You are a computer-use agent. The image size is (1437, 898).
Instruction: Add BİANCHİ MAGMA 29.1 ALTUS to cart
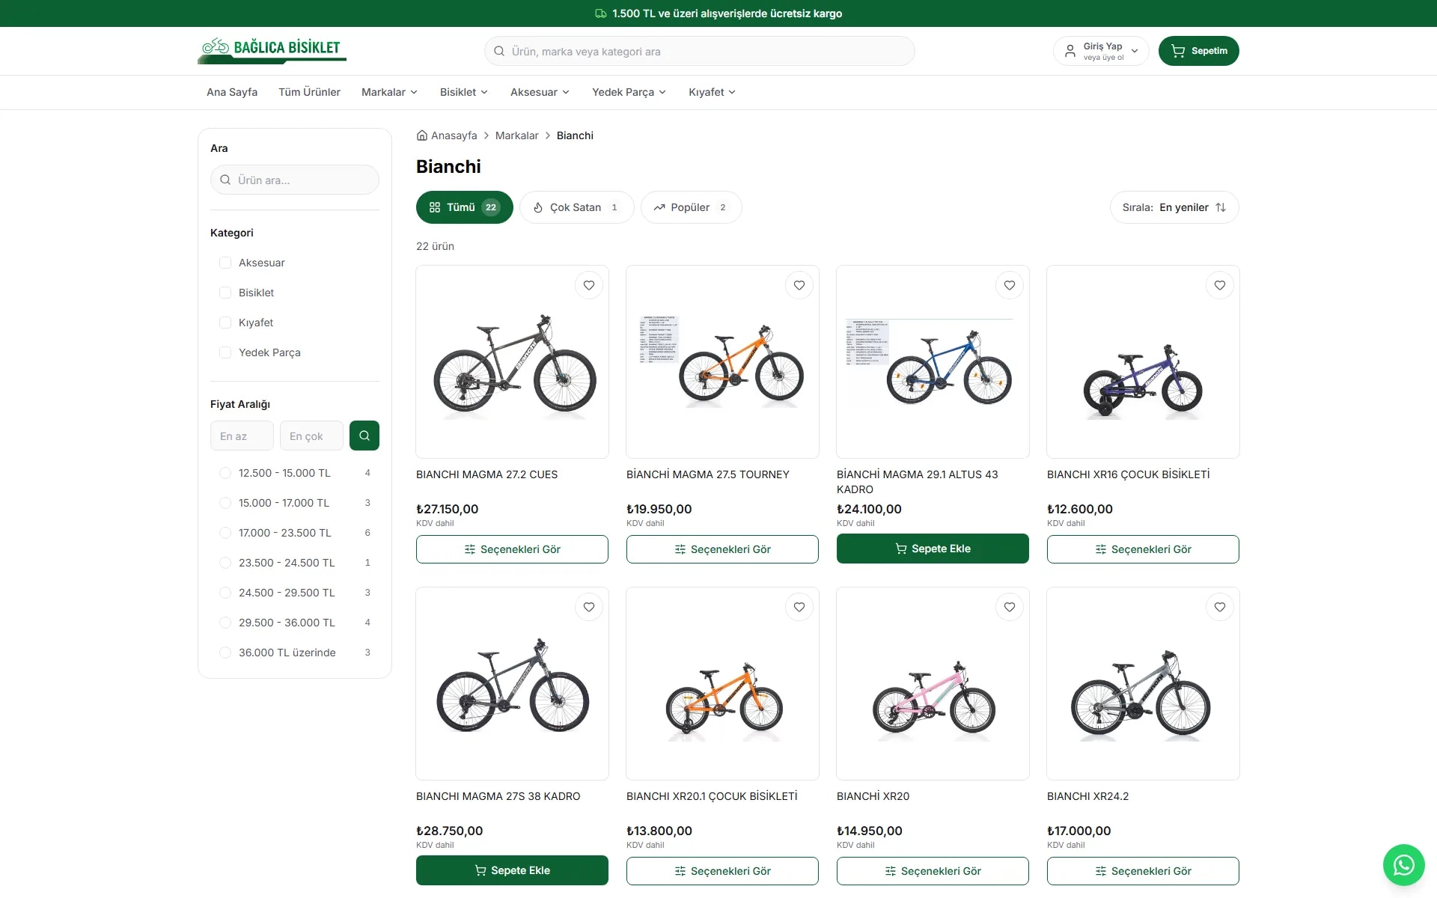[x=933, y=549]
